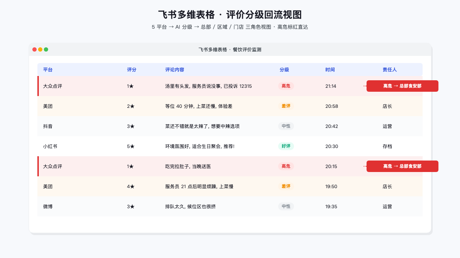Open comment 菜还不错就是太辣了
The height and width of the screenshot is (258, 460).
(x=202, y=126)
